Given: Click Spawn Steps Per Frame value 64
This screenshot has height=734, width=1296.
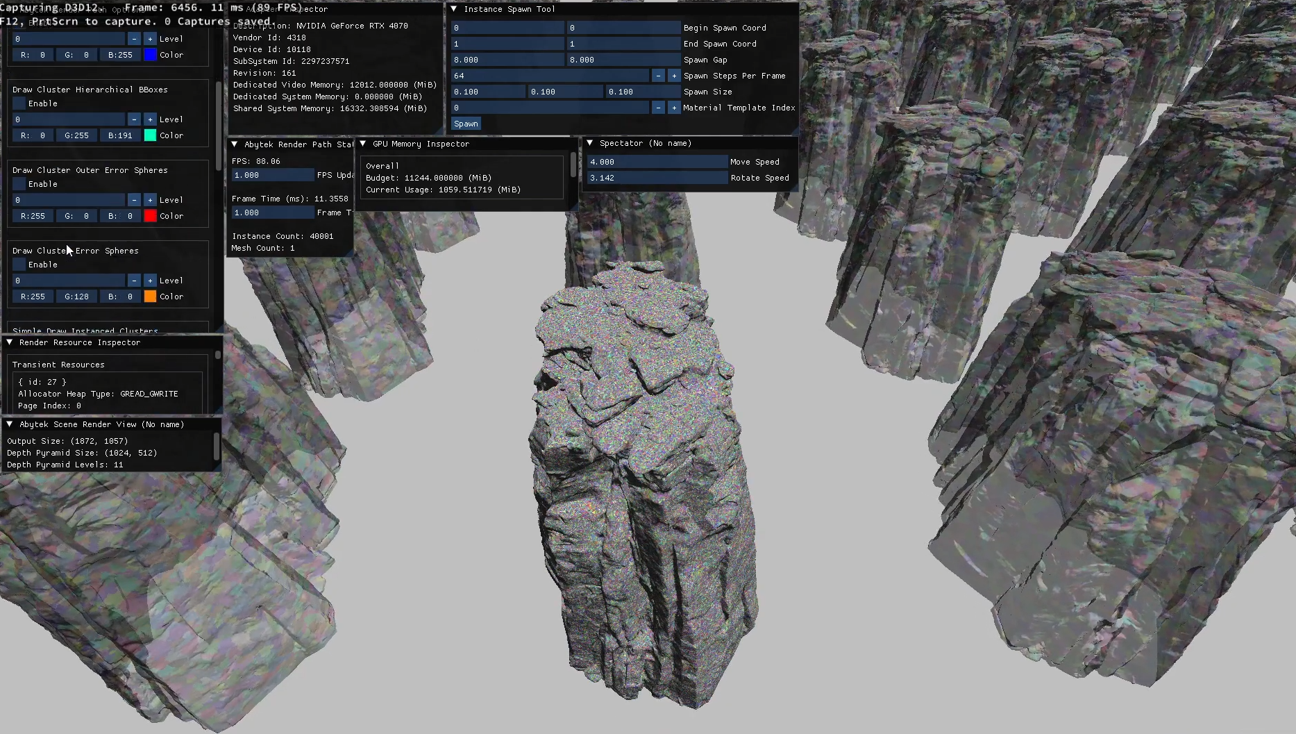Looking at the screenshot, I should (550, 76).
